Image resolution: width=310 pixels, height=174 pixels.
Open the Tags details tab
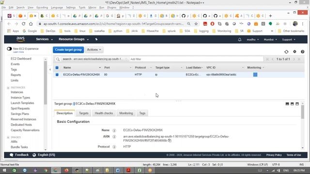coord(142,113)
